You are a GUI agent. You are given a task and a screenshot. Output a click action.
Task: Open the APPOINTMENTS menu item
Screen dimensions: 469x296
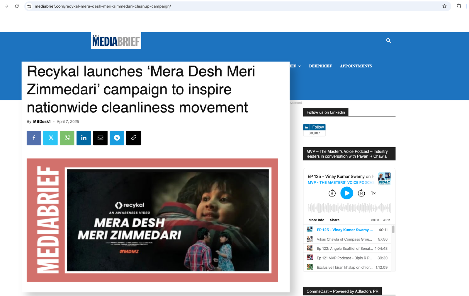(x=356, y=66)
